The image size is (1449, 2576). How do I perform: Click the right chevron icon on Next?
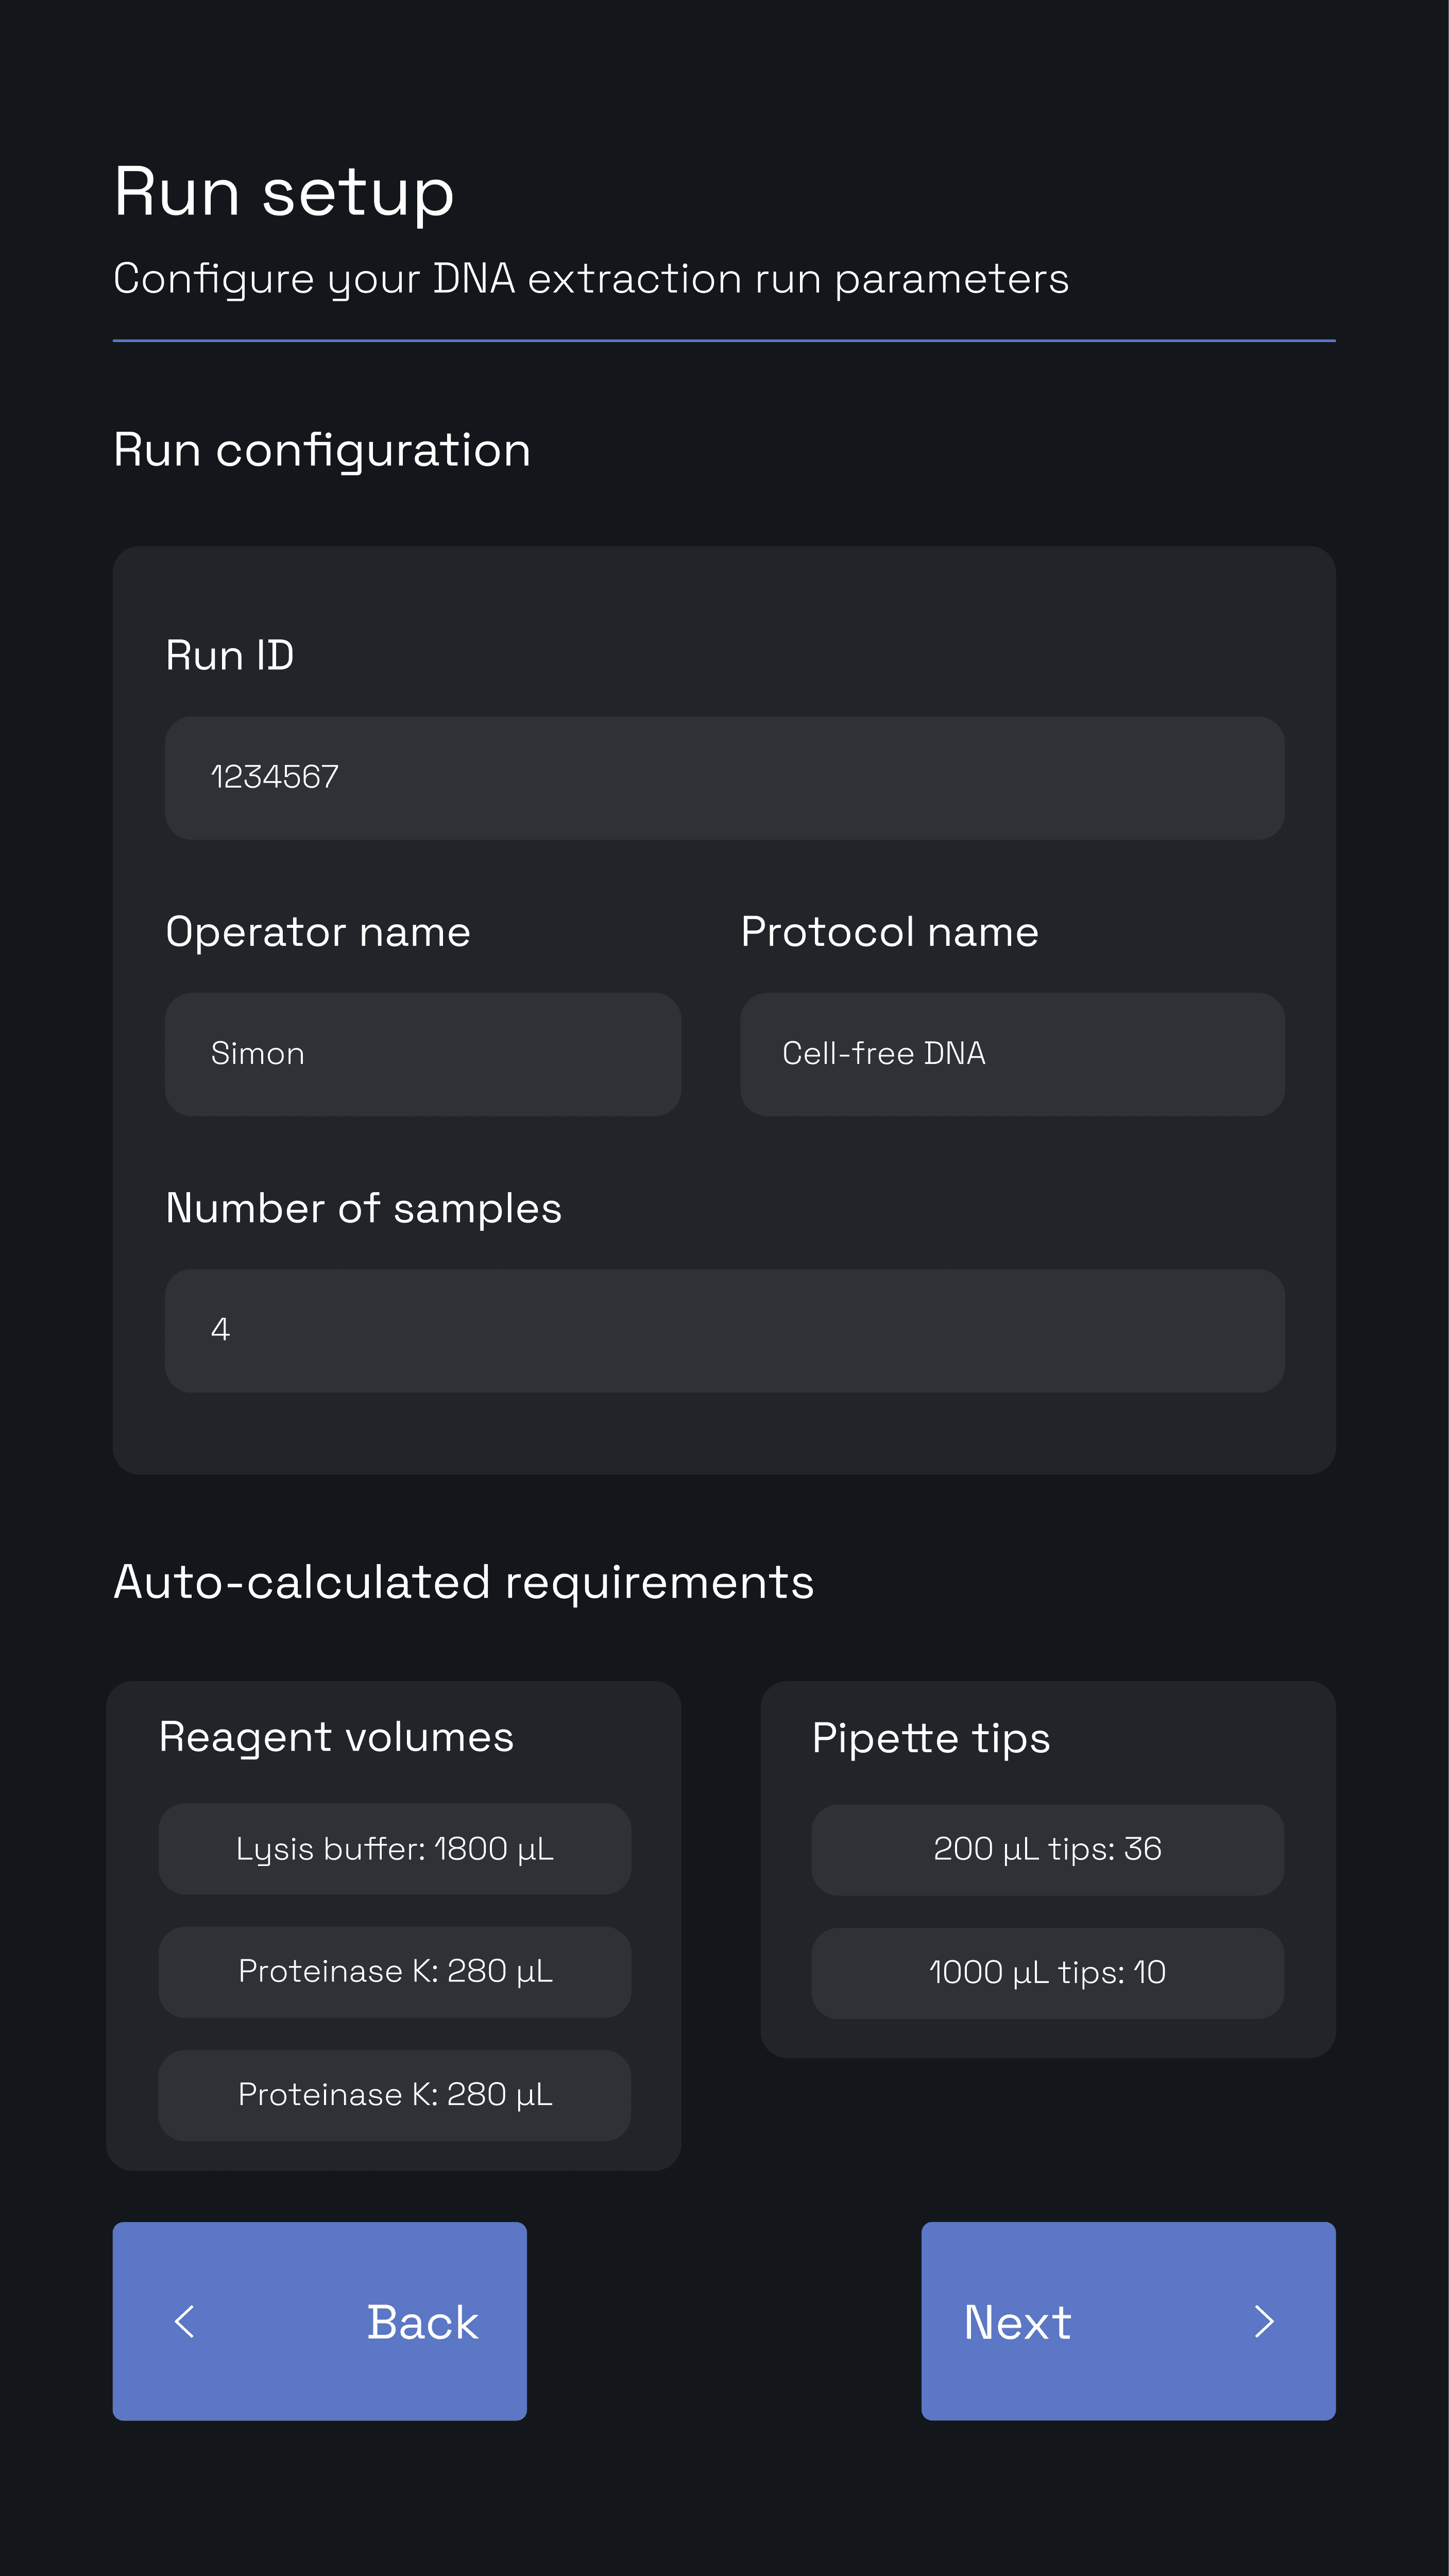tap(1264, 2321)
